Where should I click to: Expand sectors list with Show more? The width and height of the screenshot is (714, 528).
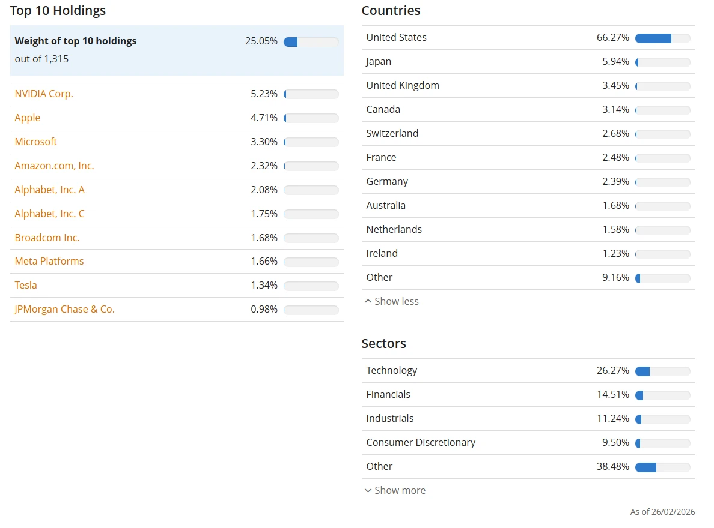pos(400,491)
